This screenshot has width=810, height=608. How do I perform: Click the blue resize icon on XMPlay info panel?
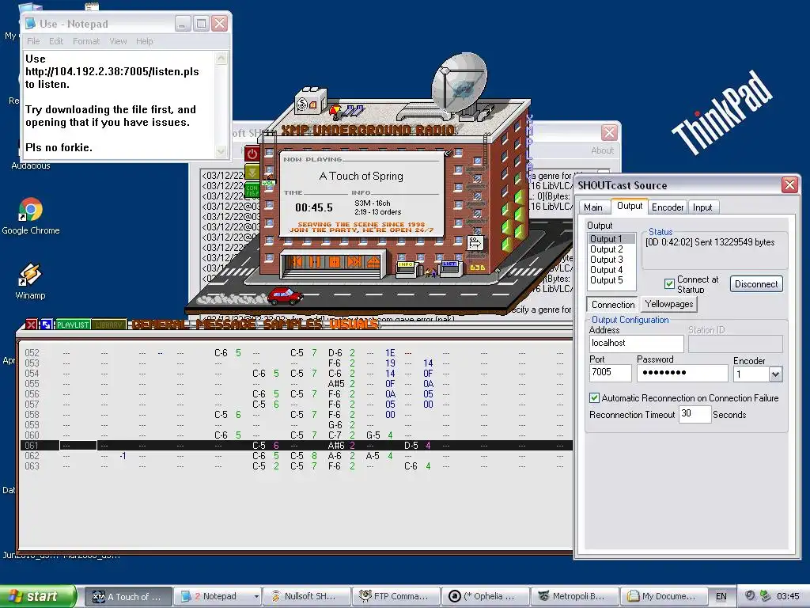pos(46,325)
